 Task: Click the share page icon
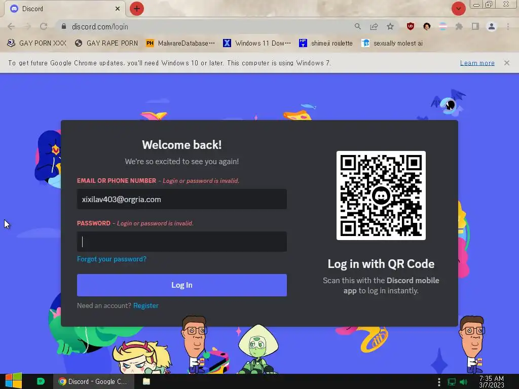click(x=374, y=26)
